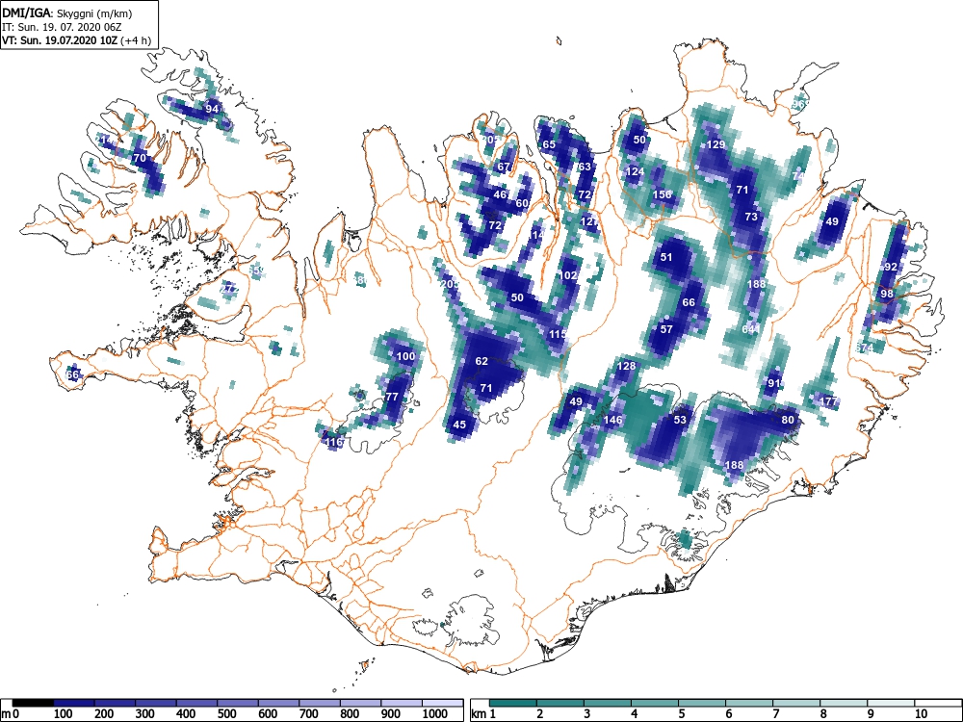Click the map value '80'
963x722 pixels.
coord(788,420)
